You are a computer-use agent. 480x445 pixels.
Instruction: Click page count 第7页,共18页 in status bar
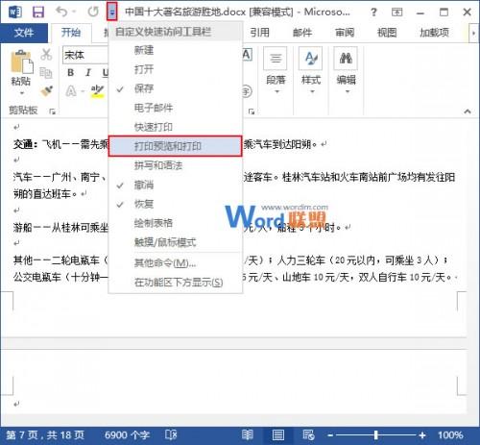point(45,435)
